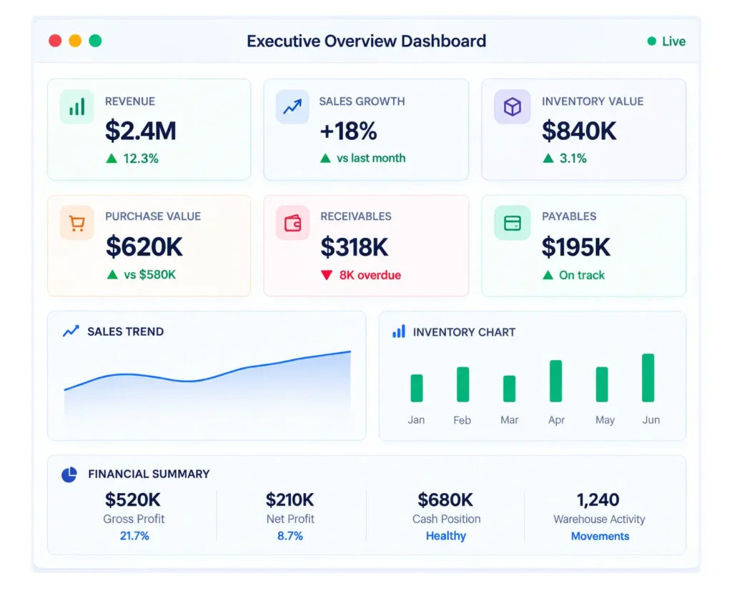
Task: Select the Jun inventory bar
Action: pyautogui.click(x=648, y=377)
